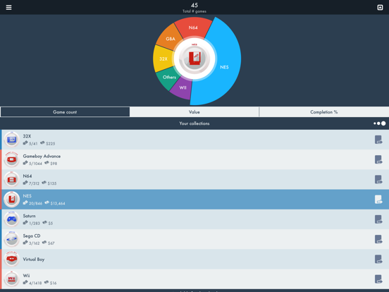This screenshot has width=389, height=292.
Task: Click the Saturn count '1/283'
Action: pos(35,223)
